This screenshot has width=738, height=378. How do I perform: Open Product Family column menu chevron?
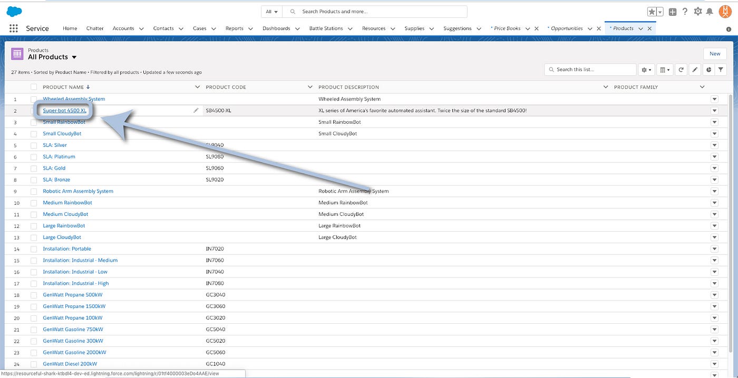click(x=702, y=87)
